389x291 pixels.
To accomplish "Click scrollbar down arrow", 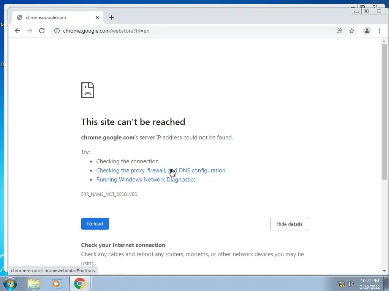I will pyautogui.click(x=384, y=271).
